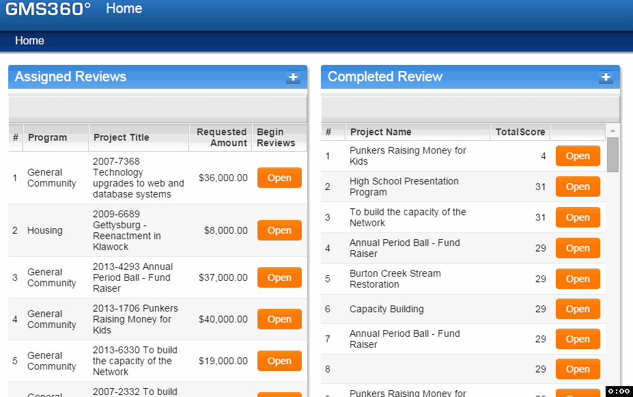This screenshot has height=397, width=633.
Task: Open the Technology upgrades review
Action: (279, 178)
